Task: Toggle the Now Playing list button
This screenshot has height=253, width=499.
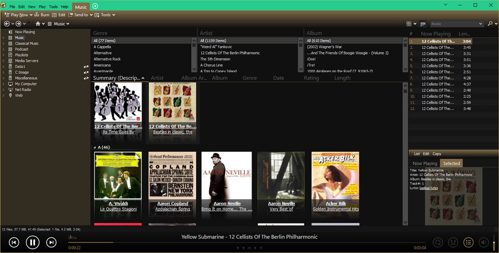Action: (x=469, y=243)
